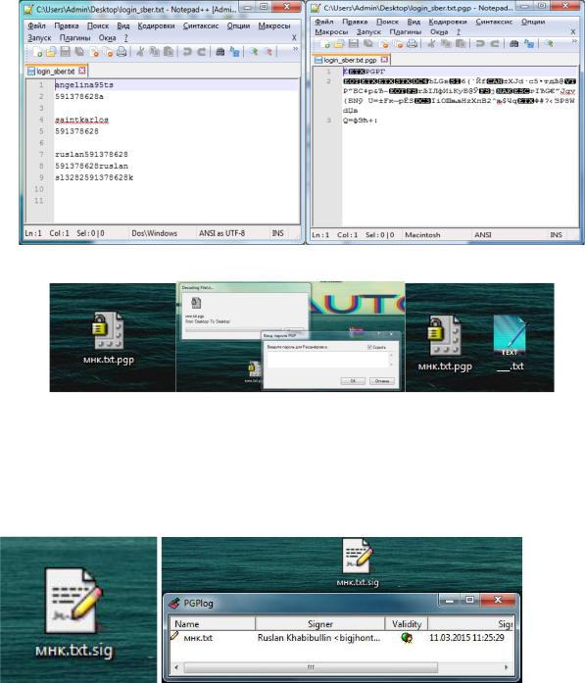Click line "ruslan591378628" in the editor
The height and width of the screenshot is (683, 585).
(91, 154)
